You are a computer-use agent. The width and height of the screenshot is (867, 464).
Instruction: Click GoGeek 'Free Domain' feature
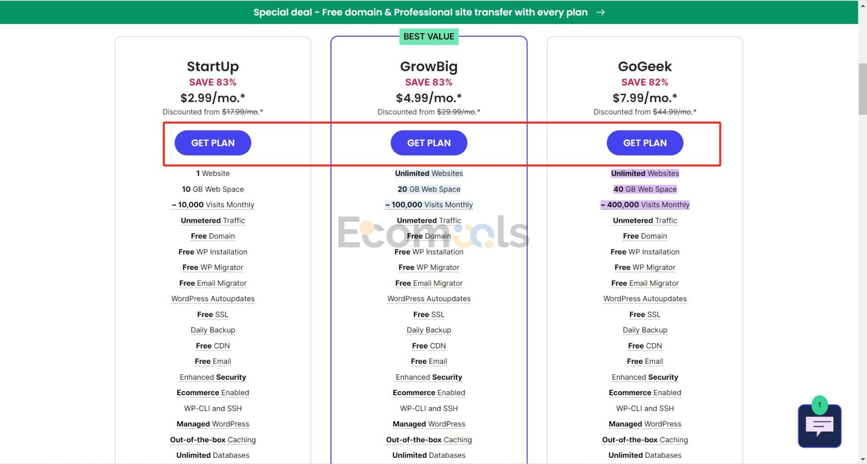[x=645, y=236]
